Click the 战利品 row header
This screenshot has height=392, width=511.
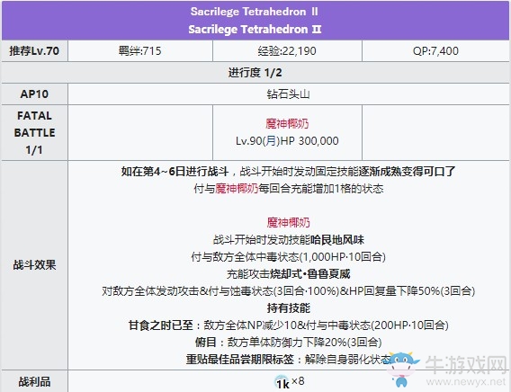click(34, 381)
